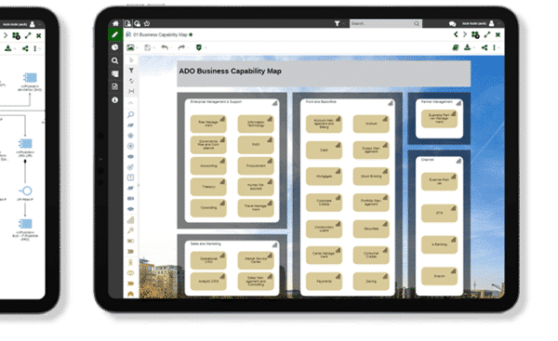
Task: Click the share icon in main toolbar
Action: (485, 47)
